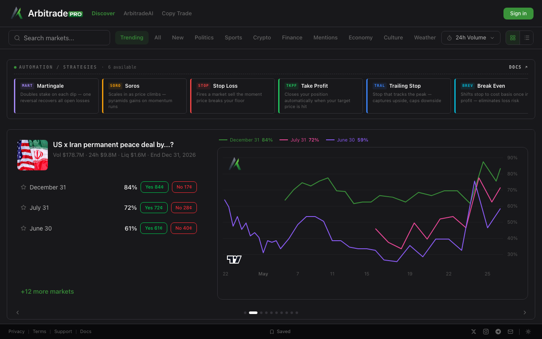Viewport: 542px width, 339px height.
Task: Switch to grid view layout
Action: 513,38
